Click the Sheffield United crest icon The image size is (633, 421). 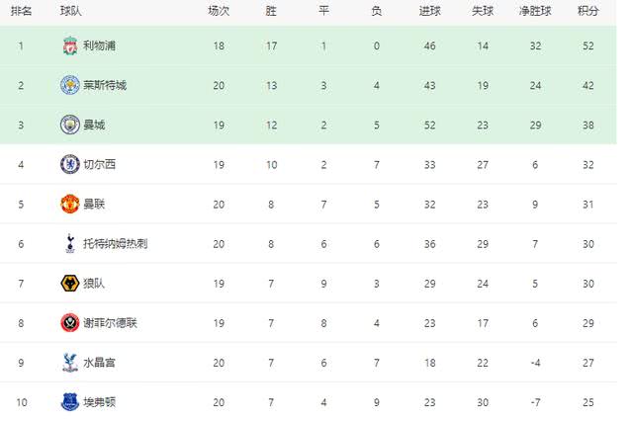70,322
